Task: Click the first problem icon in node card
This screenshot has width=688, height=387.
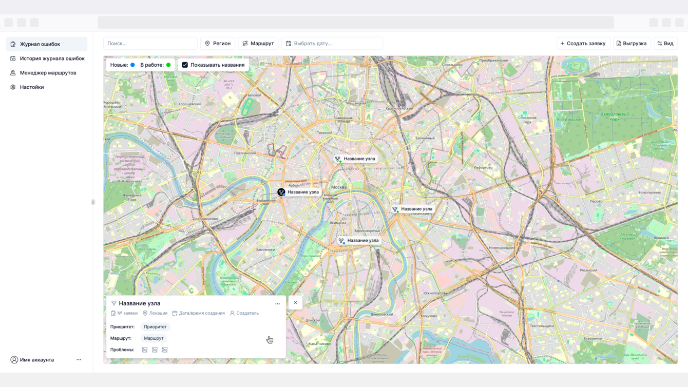Action: pyautogui.click(x=145, y=350)
